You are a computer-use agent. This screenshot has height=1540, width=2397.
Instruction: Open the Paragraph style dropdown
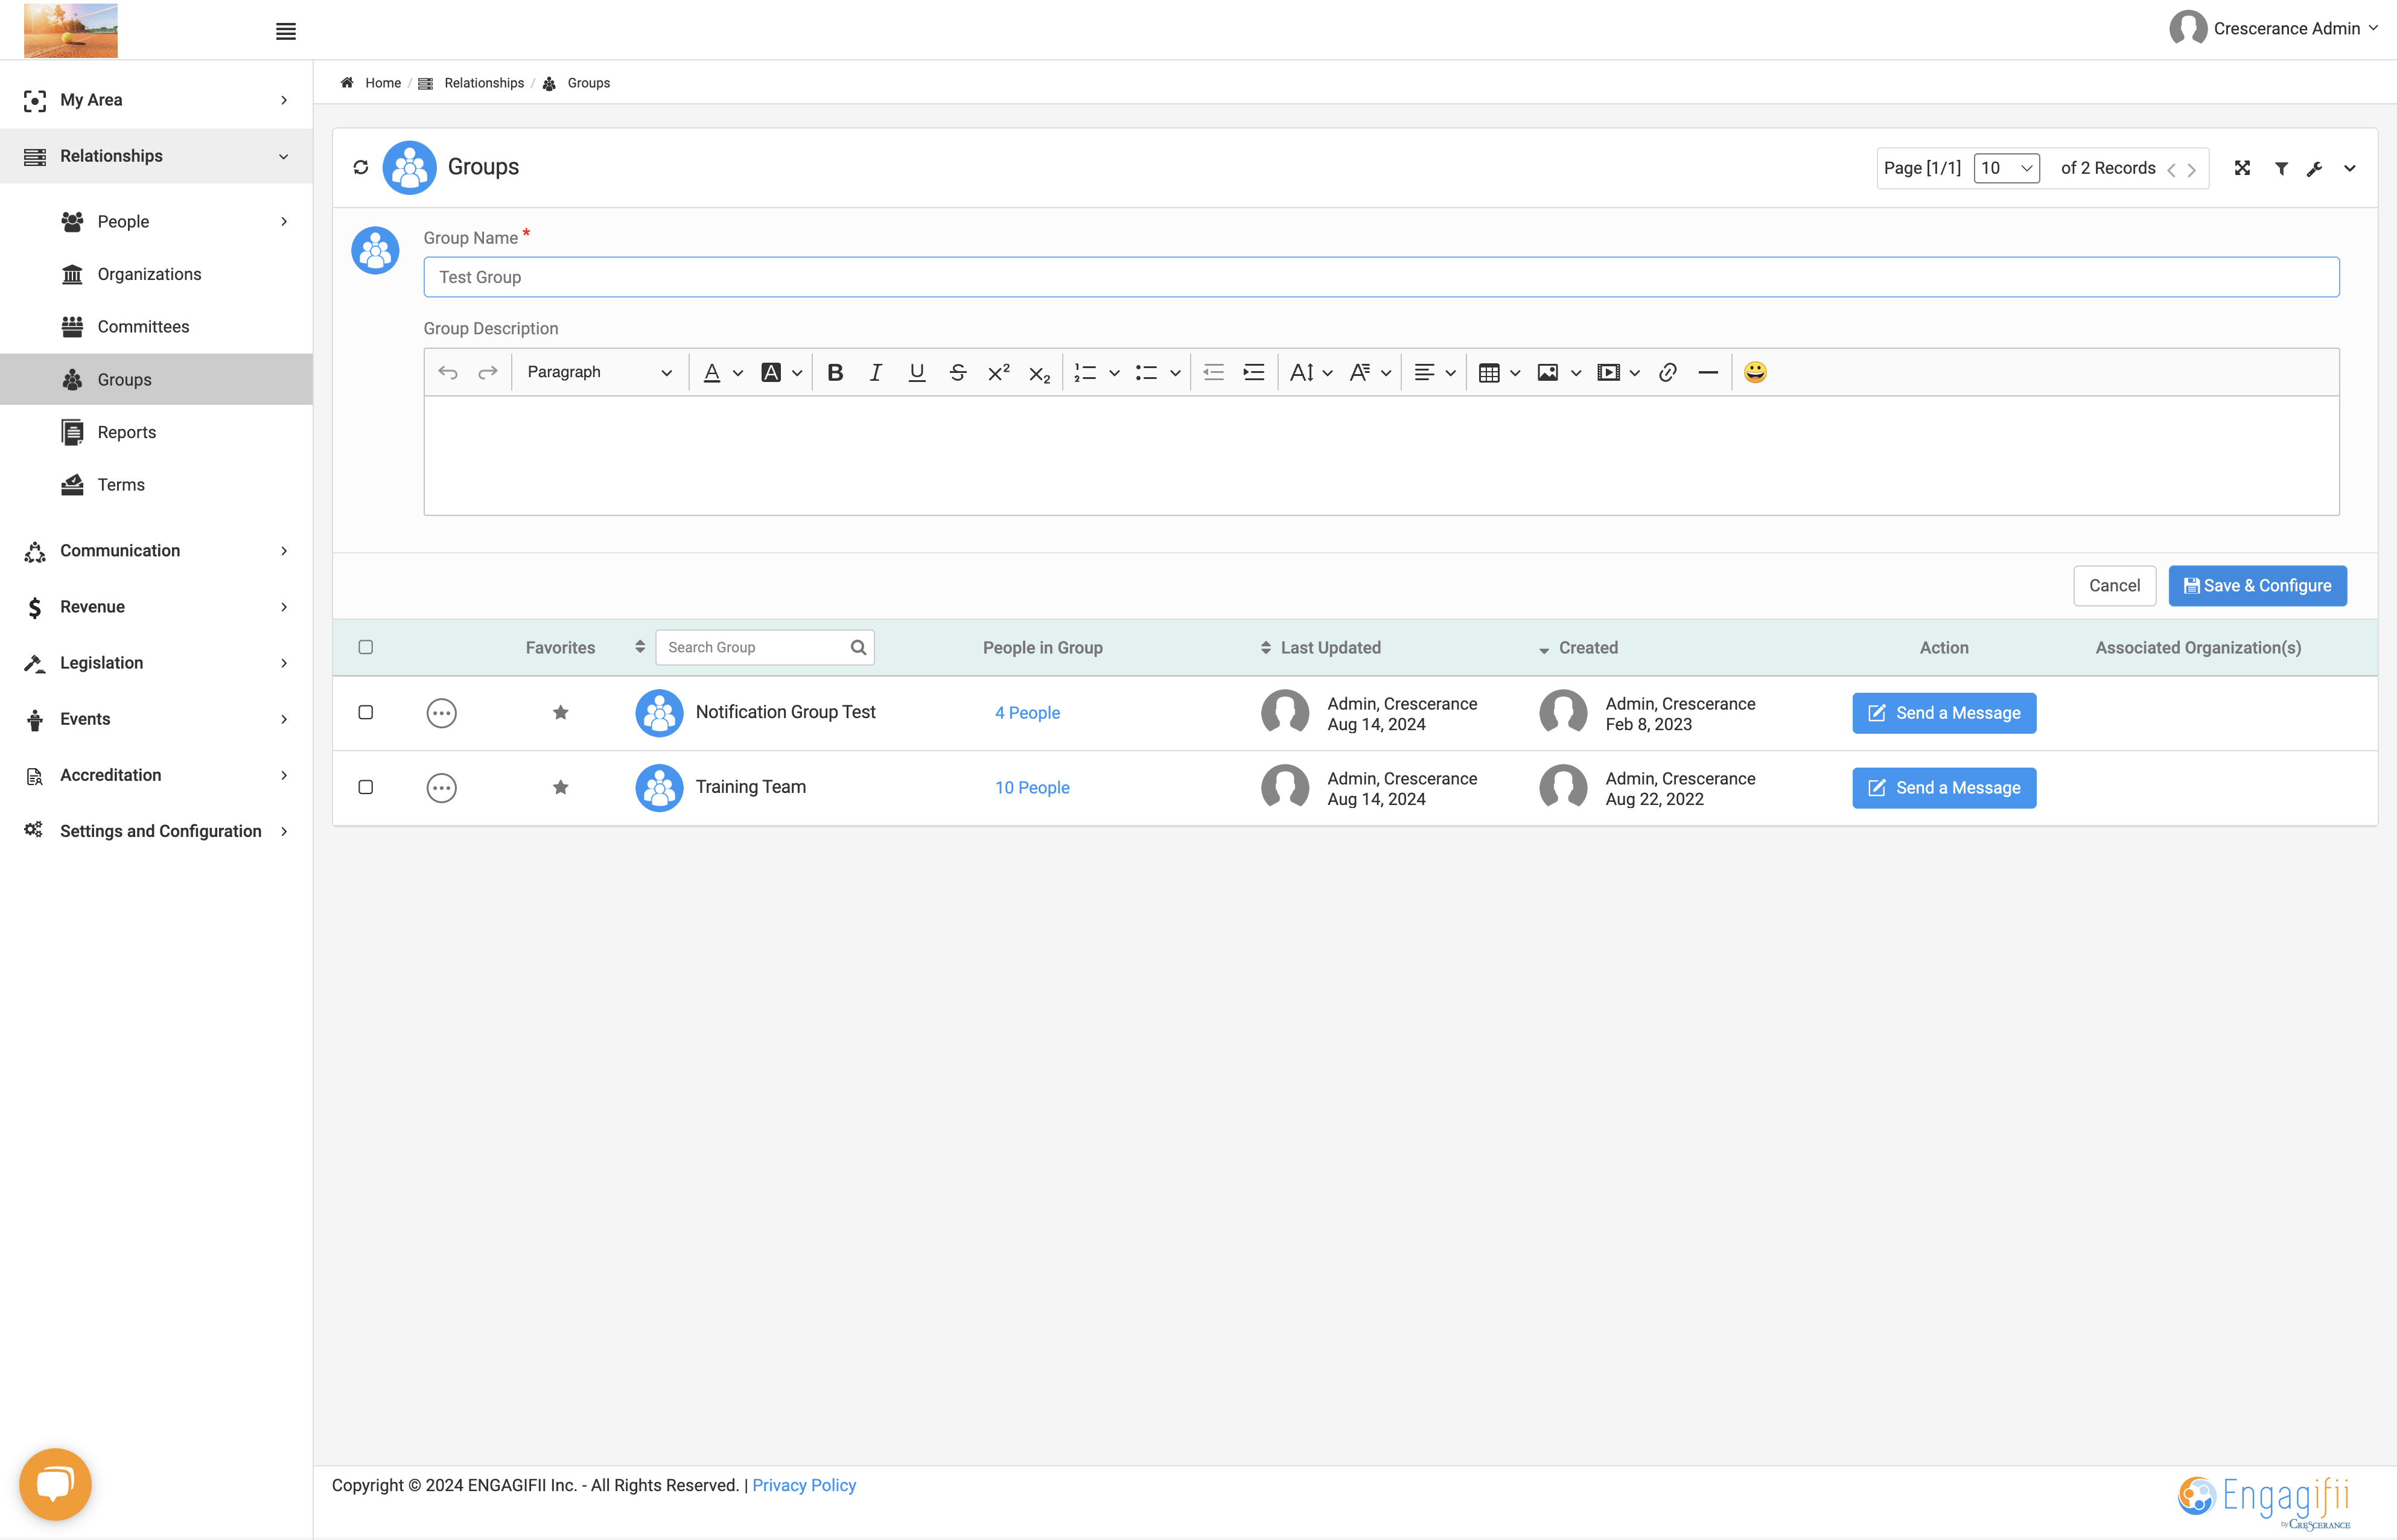click(x=599, y=372)
